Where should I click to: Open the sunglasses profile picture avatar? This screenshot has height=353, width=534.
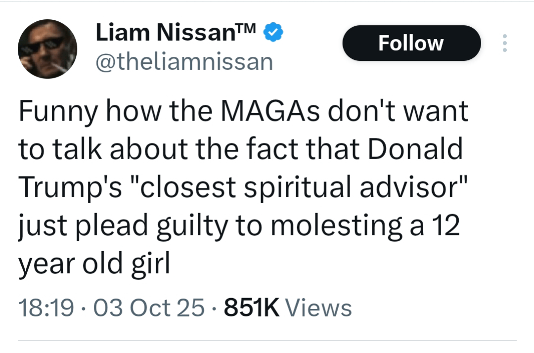(x=47, y=49)
